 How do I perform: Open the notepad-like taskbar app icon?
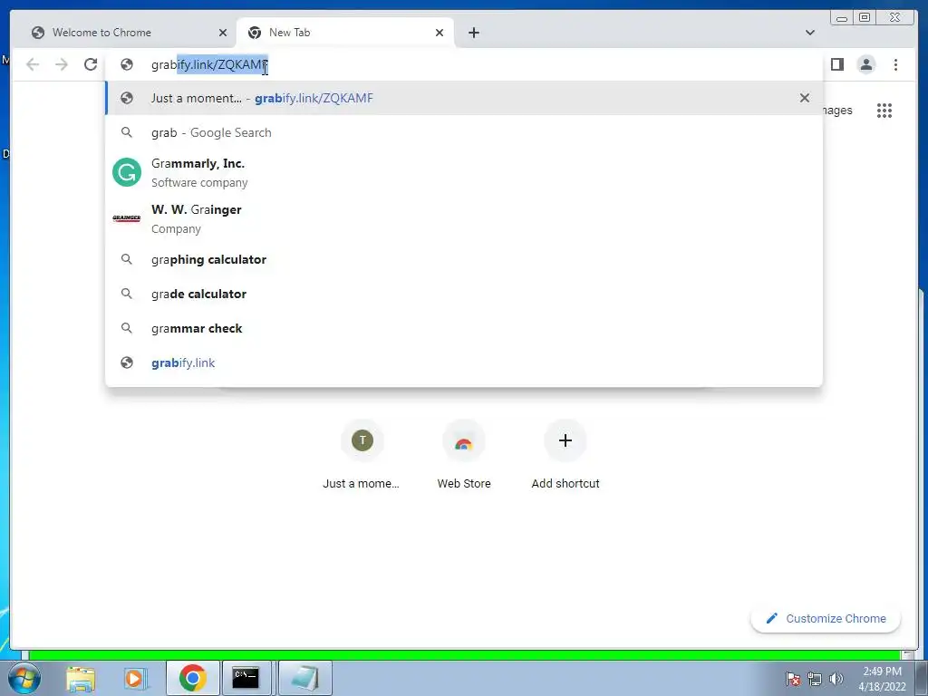[x=304, y=678]
